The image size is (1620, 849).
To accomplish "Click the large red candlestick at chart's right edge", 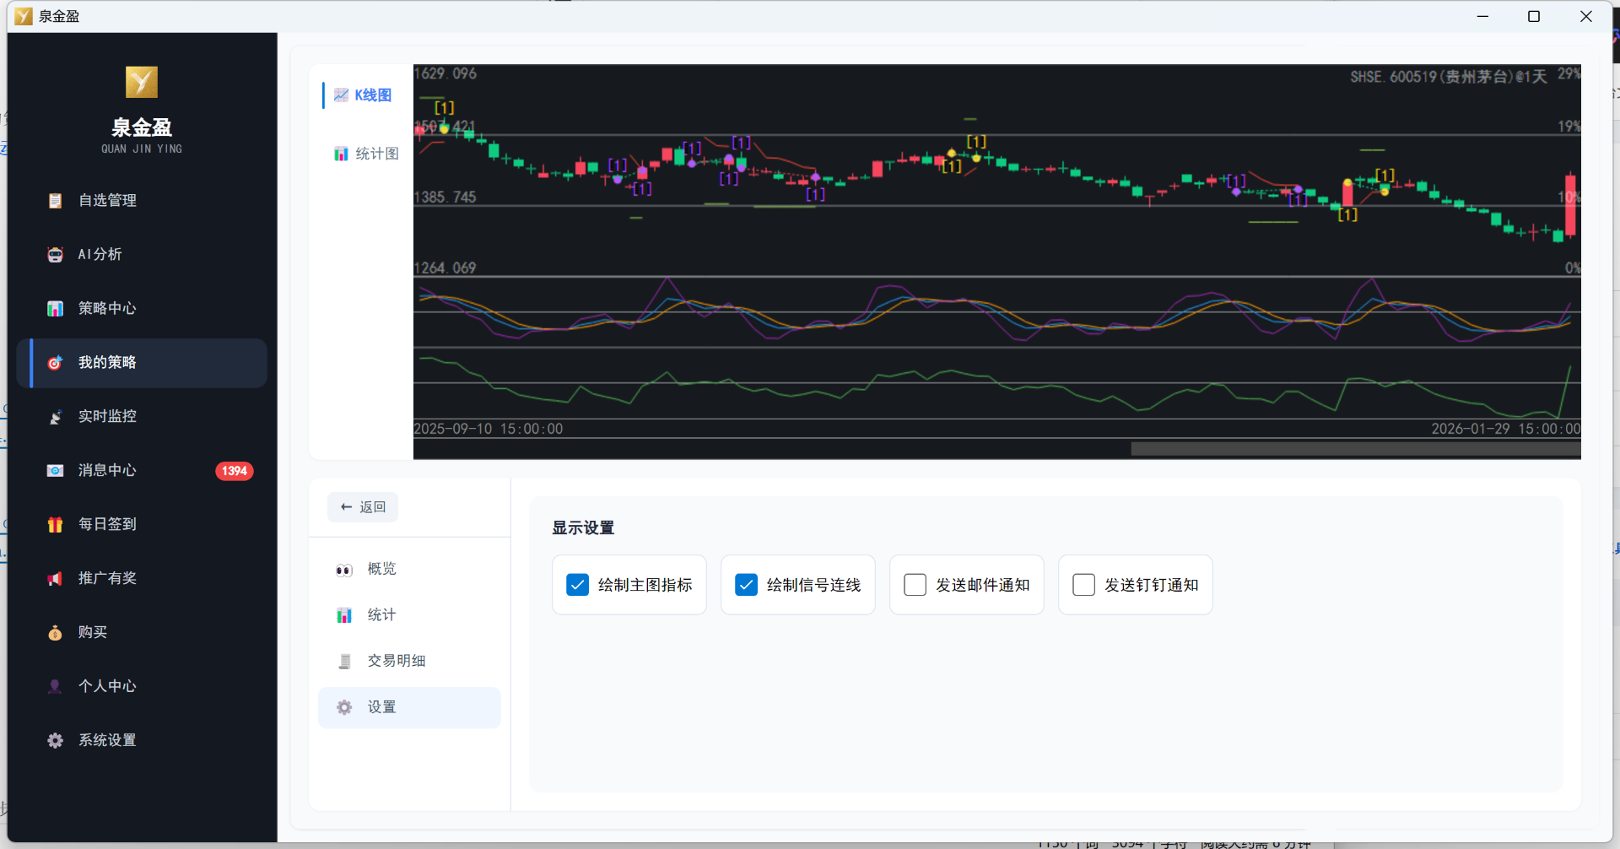I will (1570, 205).
